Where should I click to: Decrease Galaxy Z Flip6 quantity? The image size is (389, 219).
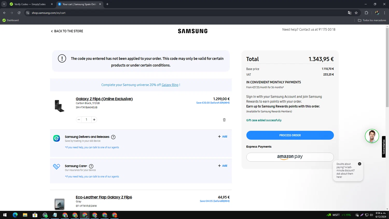[x=79, y=120]
